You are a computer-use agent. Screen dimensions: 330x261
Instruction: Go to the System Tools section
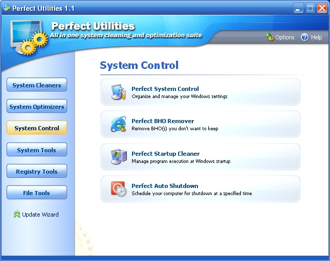click(37, 150)
